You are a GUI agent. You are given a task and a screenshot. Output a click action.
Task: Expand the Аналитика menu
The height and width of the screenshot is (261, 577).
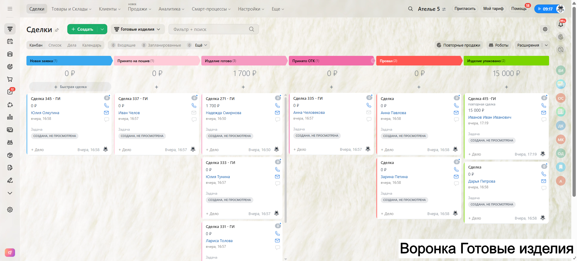coord(171,9)
